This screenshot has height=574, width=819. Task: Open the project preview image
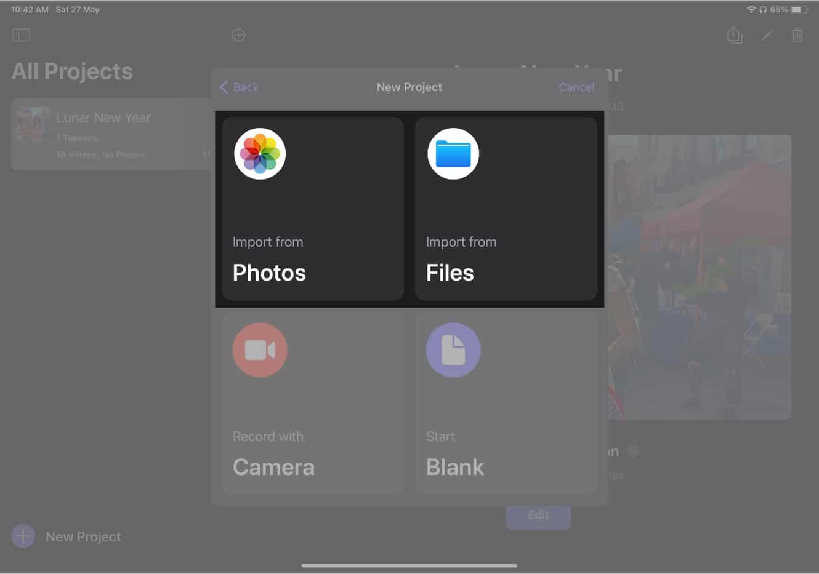pyautogui.click(x=700, y=277)
